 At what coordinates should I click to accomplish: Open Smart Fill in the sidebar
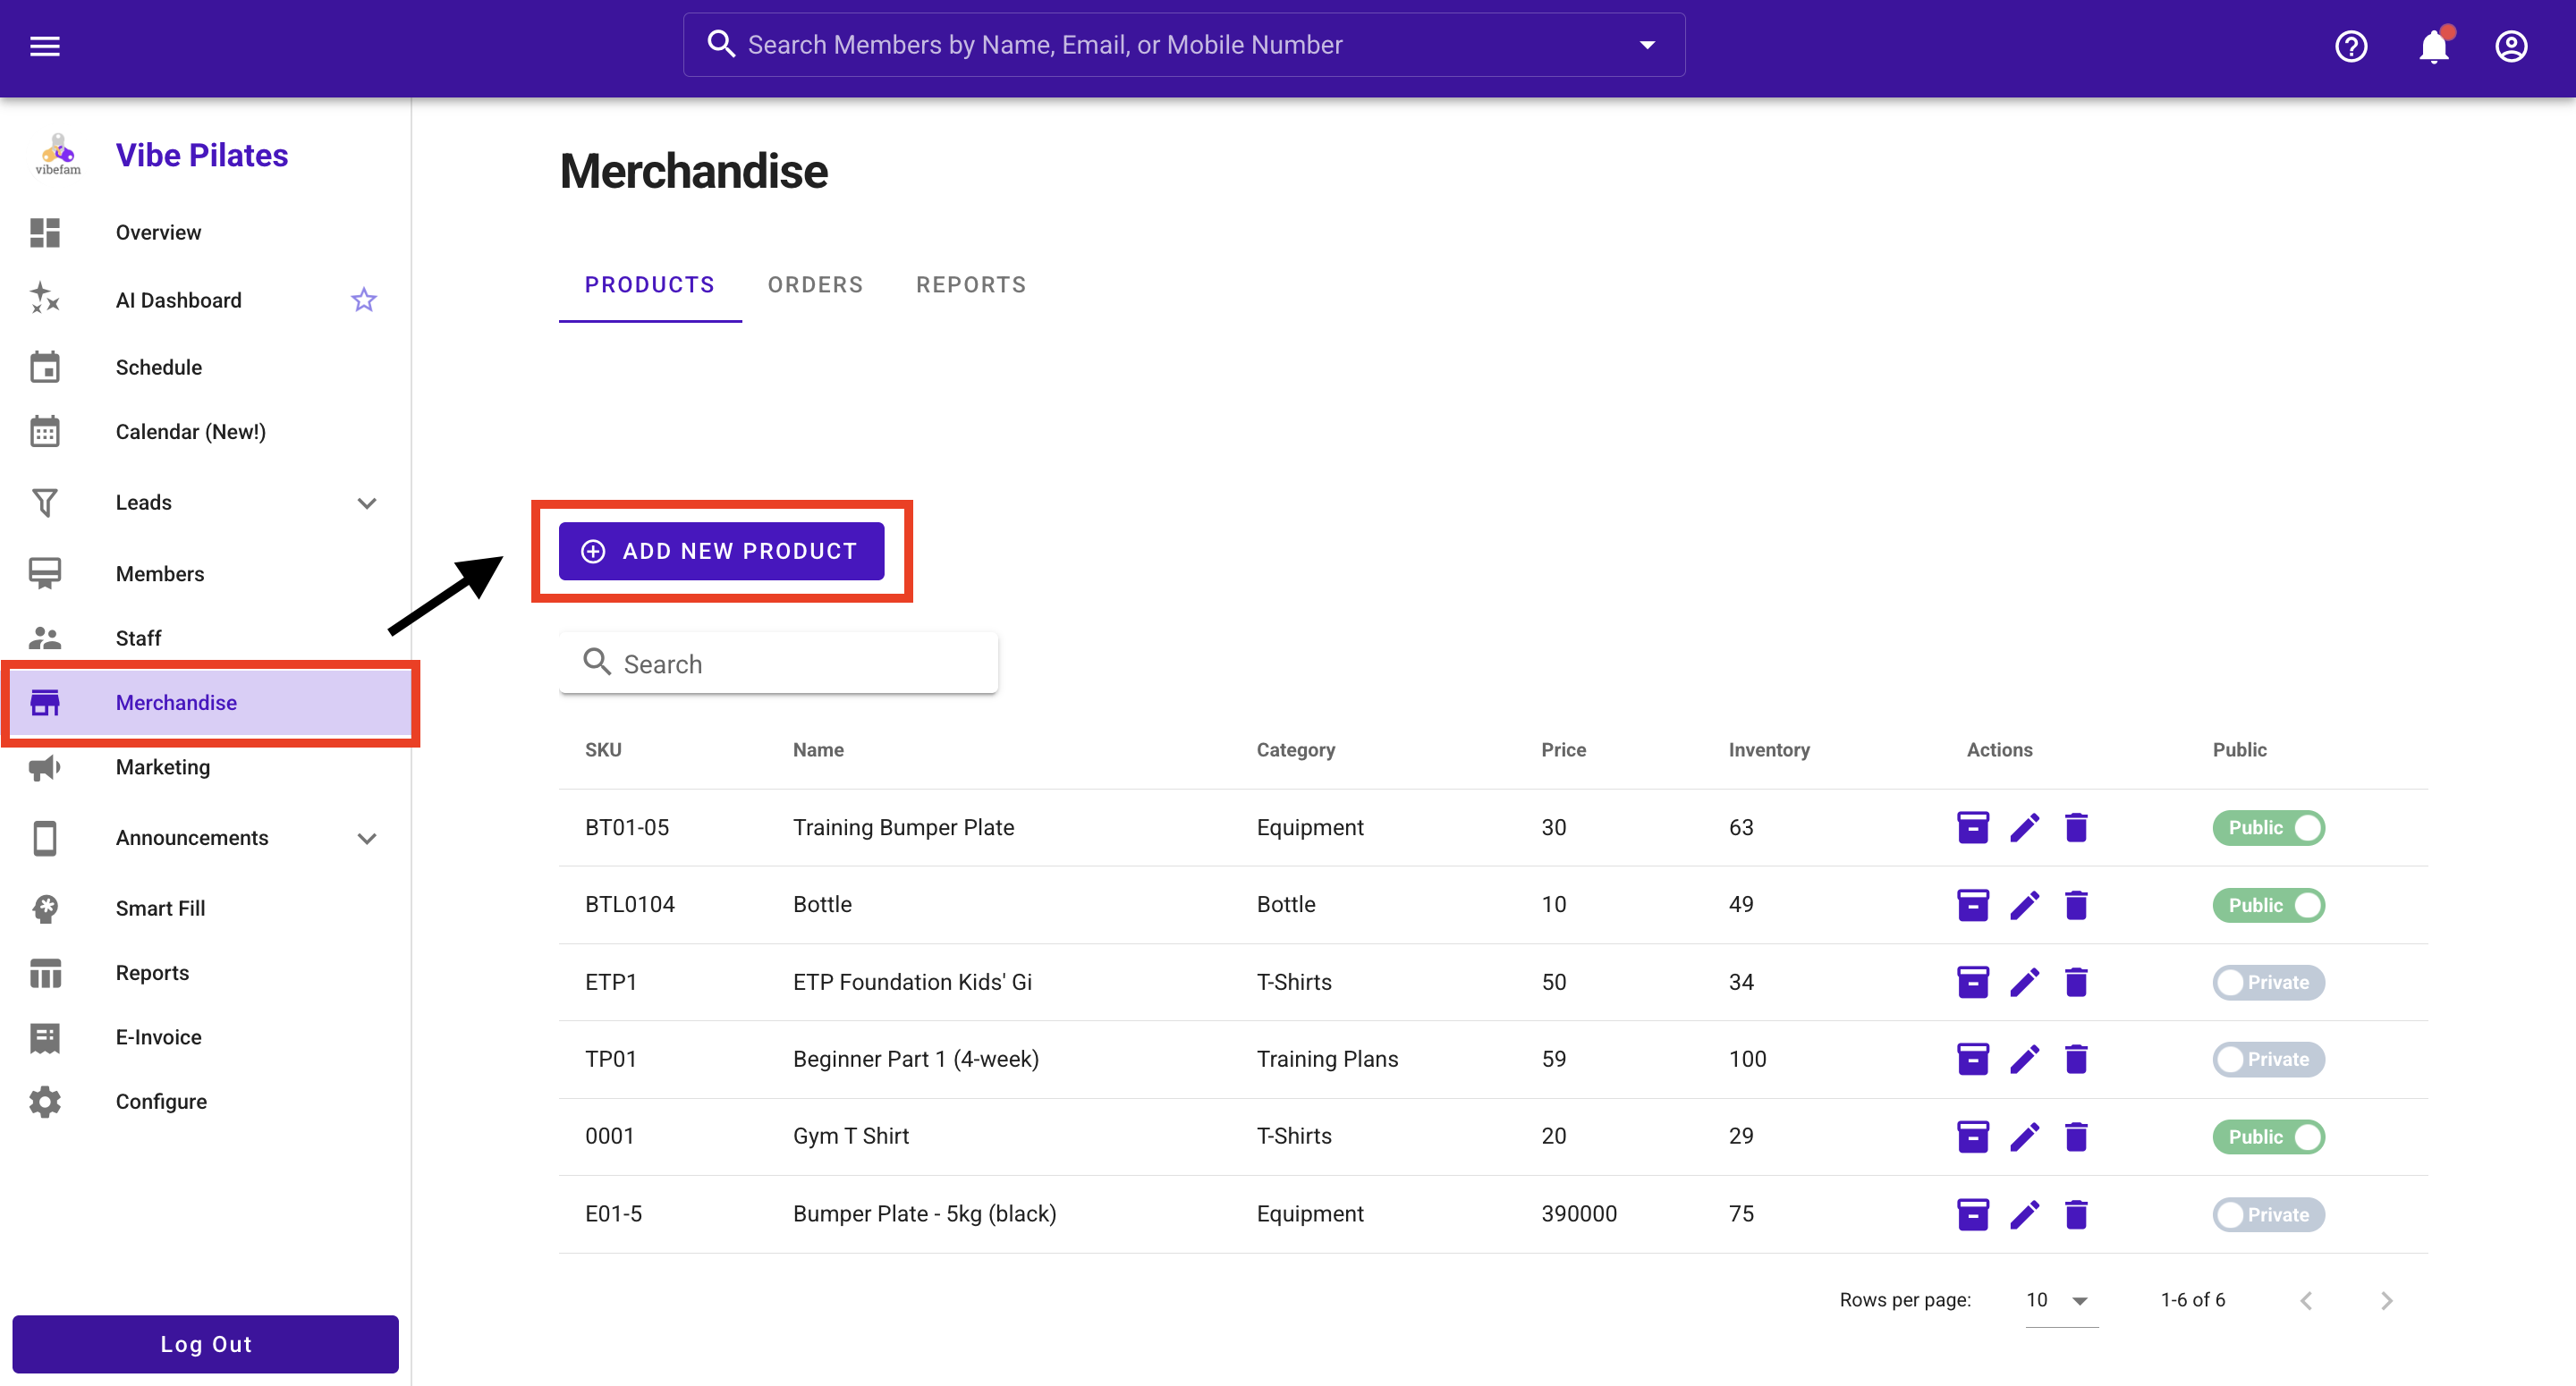(205, 908)
